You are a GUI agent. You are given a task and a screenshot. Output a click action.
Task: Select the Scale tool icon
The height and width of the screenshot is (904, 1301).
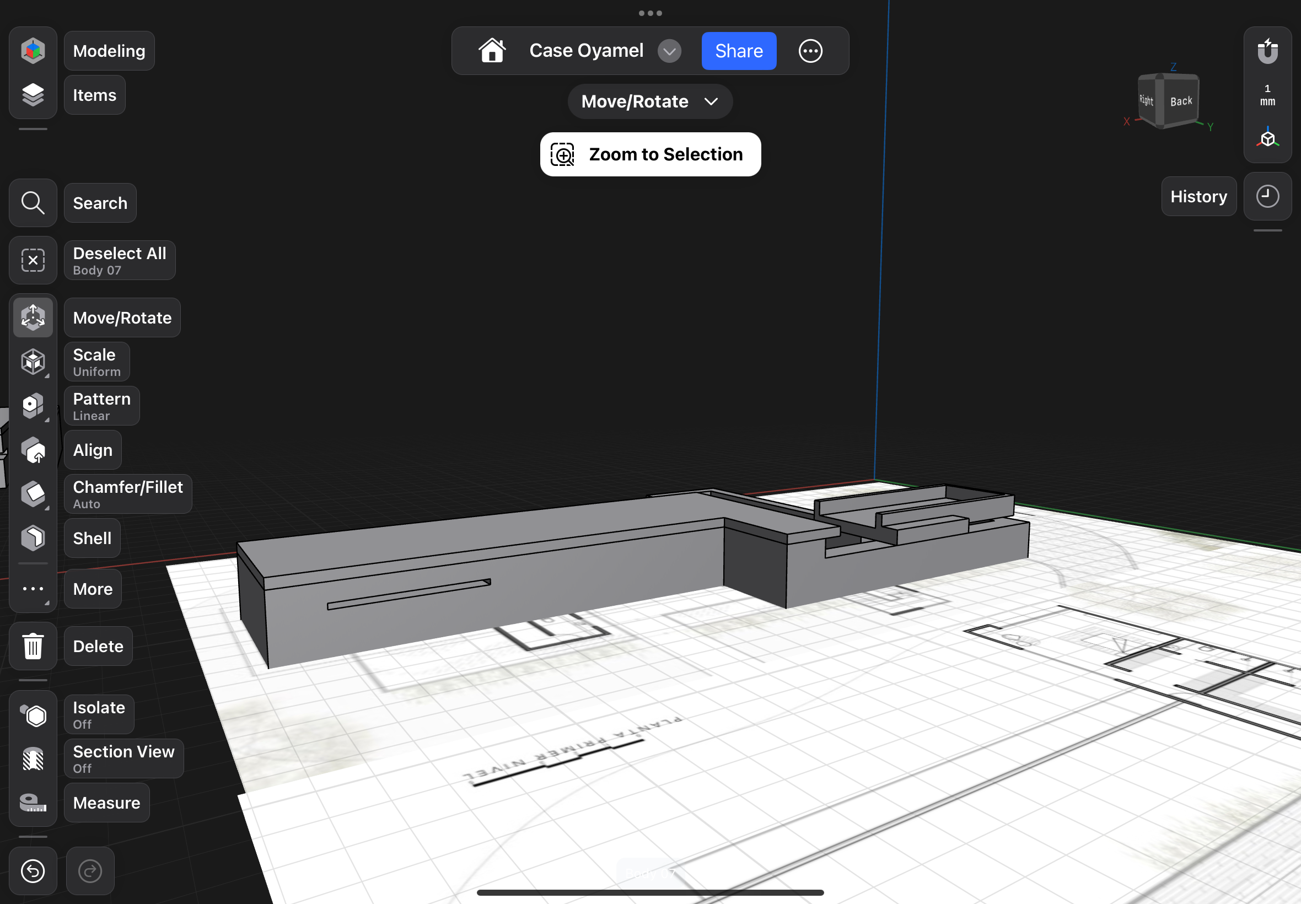click(33, 362)
